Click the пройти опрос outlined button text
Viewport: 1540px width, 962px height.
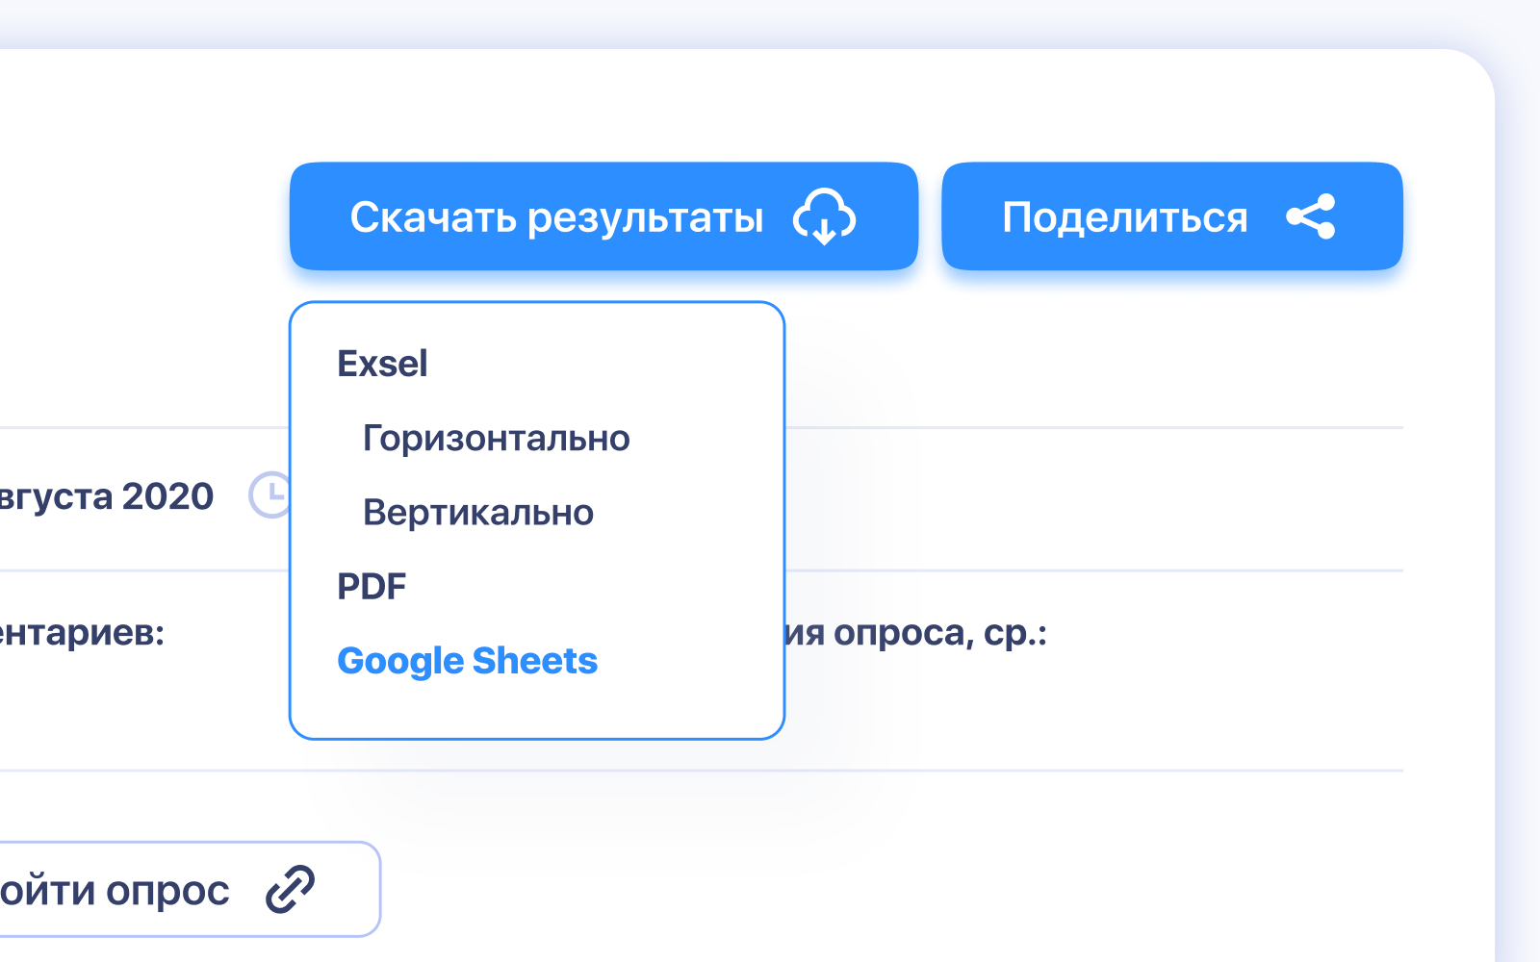(115, 891)
